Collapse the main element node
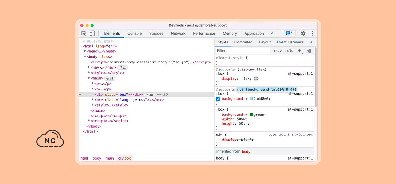Image resolution: width=396 pixels, height=184 pixels. point(89,78)
